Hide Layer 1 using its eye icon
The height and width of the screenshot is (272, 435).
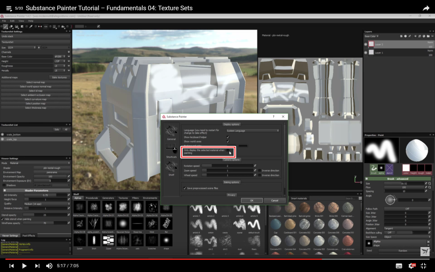(366, 53)
